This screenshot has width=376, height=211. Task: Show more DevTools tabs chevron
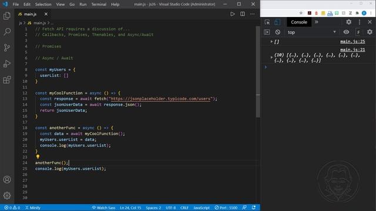click(x=316, y=22)
